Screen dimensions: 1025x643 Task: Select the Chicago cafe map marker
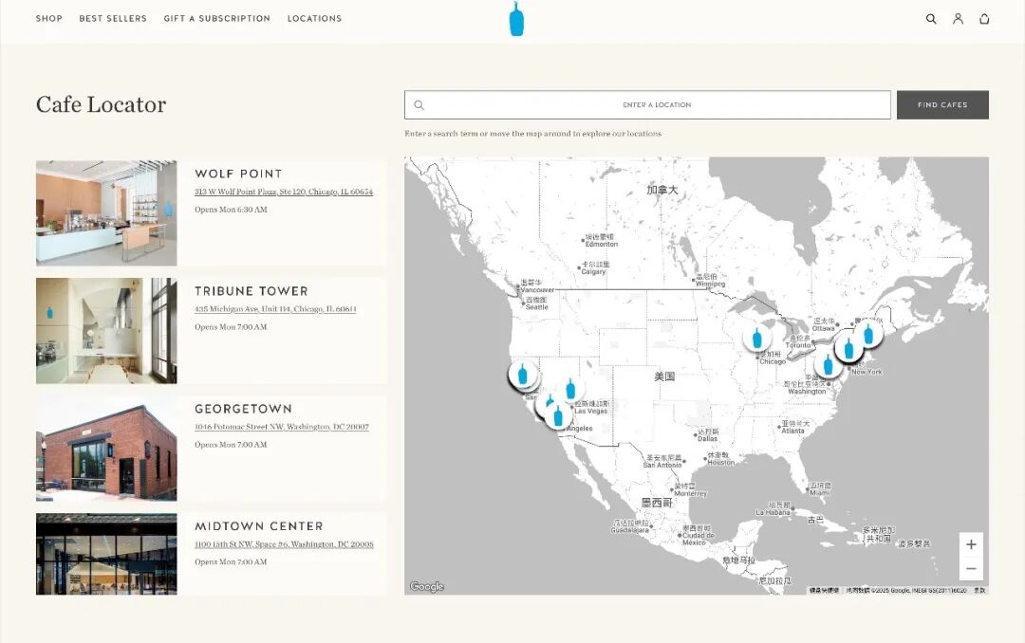coord(756,338)
